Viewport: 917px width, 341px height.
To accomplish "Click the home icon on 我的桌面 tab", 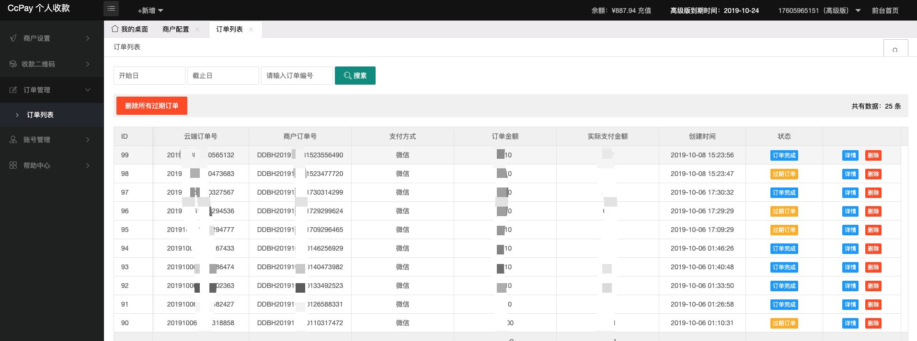I will (115, 29).
